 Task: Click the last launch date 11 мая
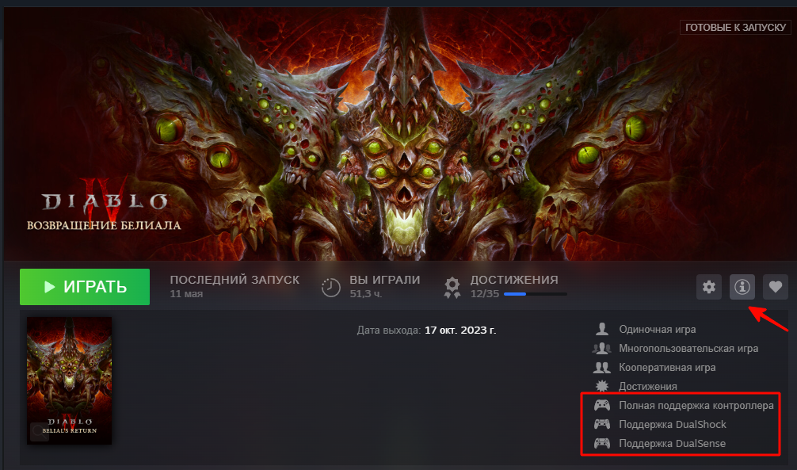click(x=186, y=294)
